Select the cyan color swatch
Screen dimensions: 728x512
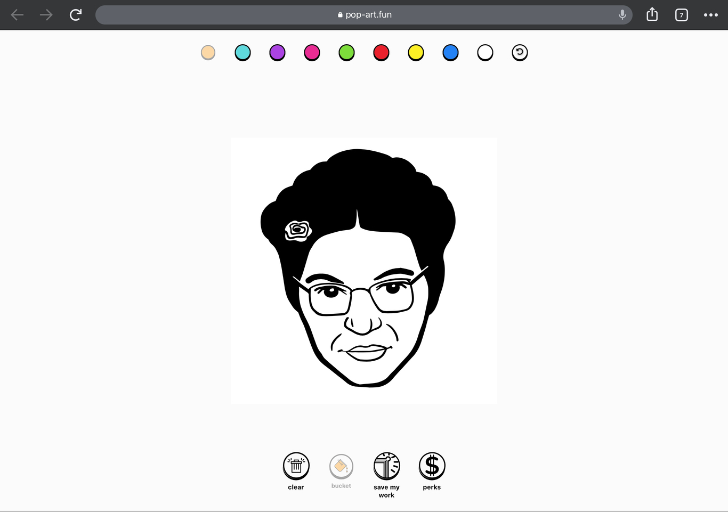(x=242, y=52)
